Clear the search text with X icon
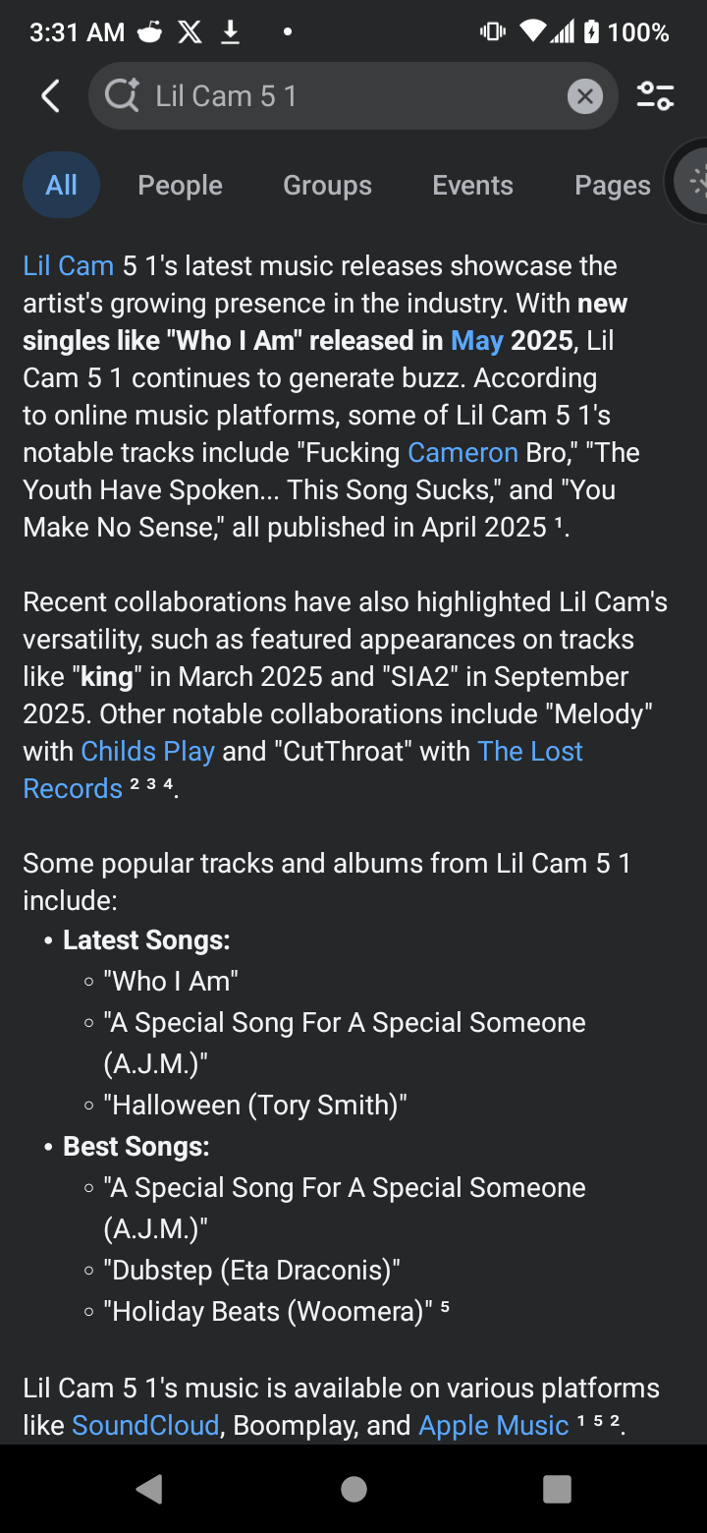 [584, 96]
